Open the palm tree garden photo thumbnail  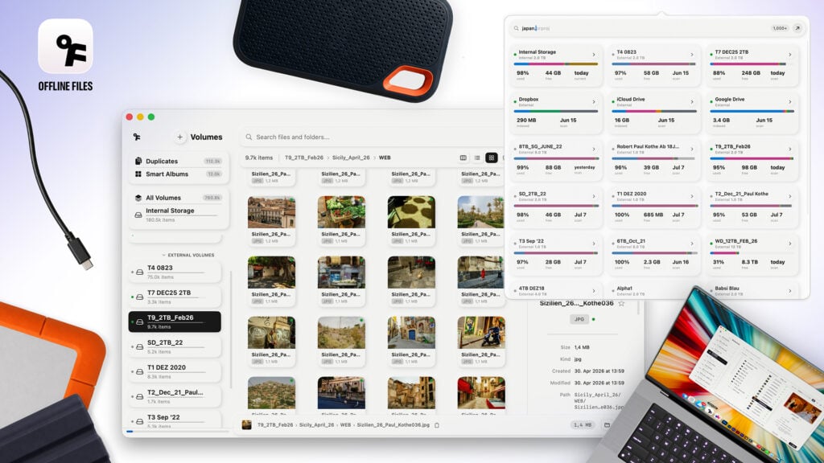point(480,212)
